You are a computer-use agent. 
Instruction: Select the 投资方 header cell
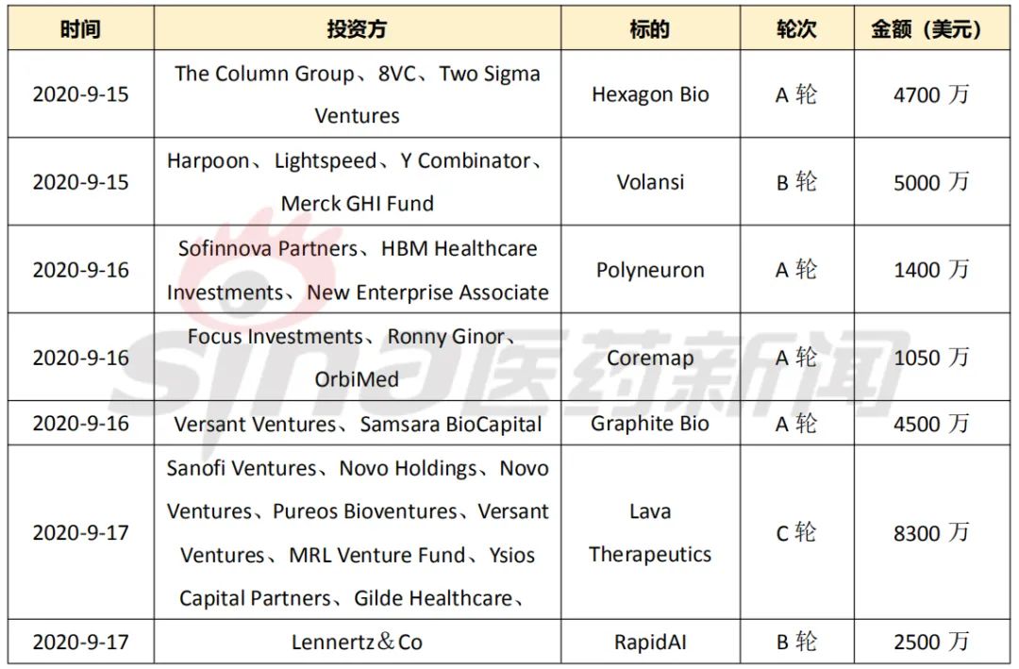click(x=358, y=28)
